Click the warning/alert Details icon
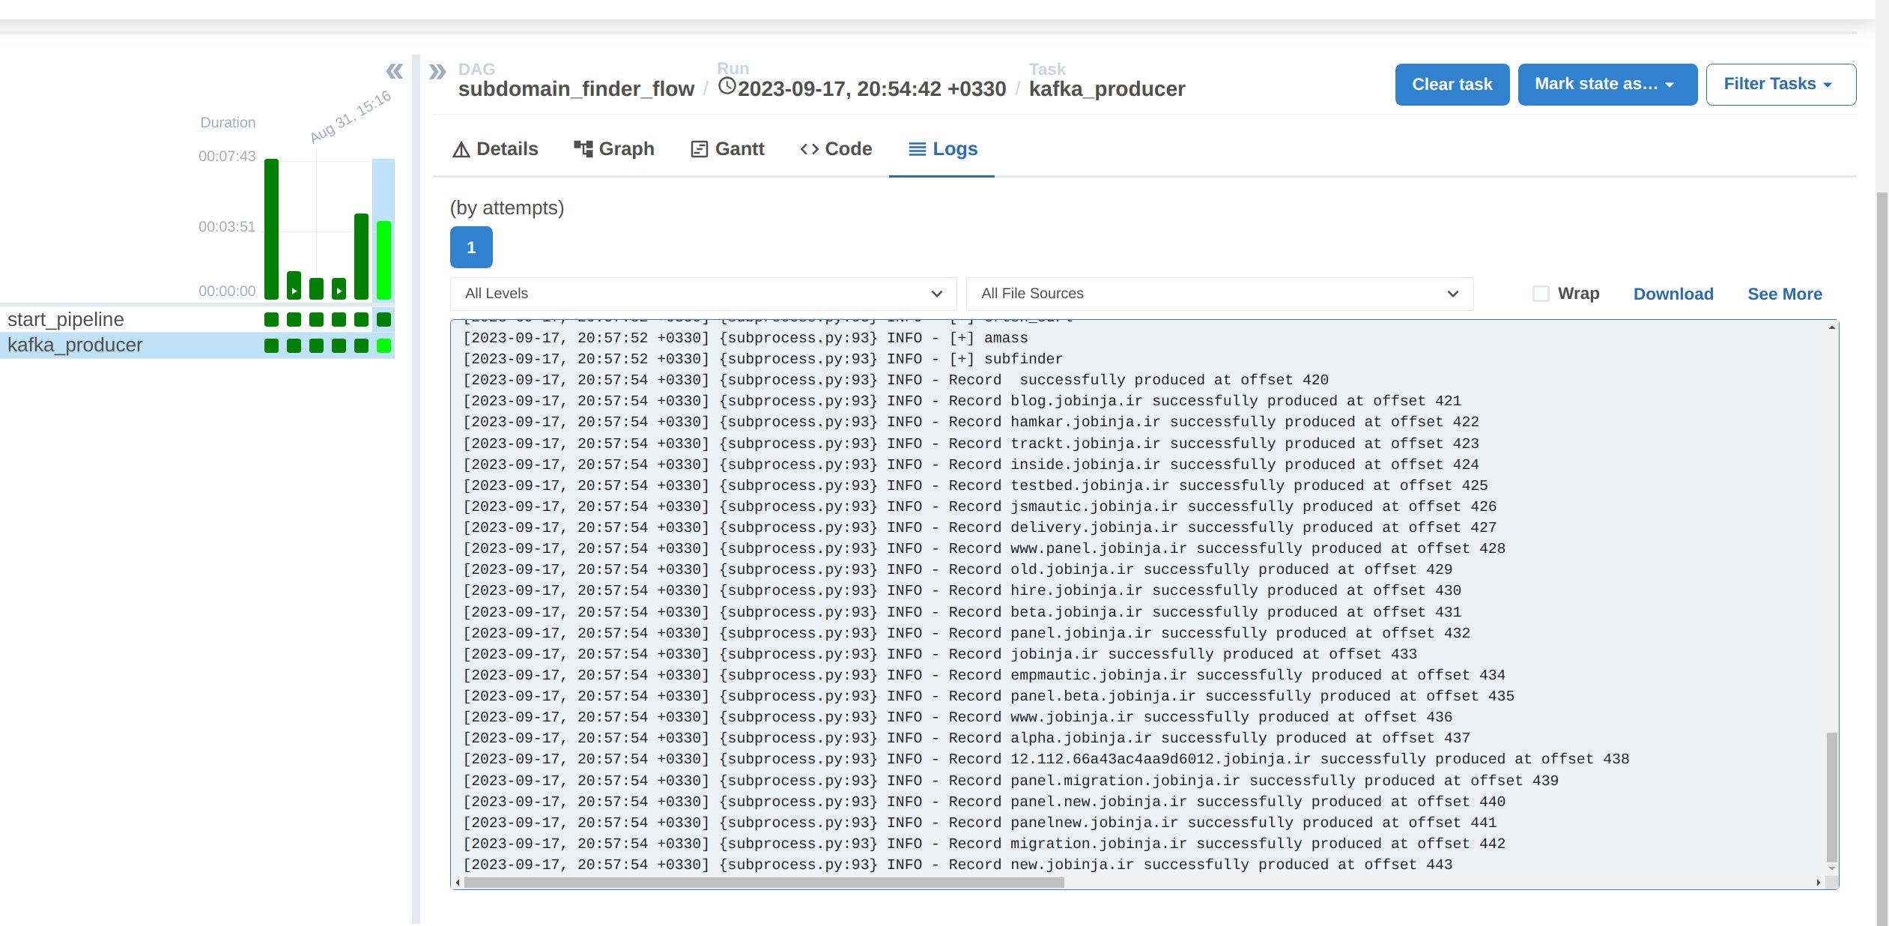This screenshot has width=1889, height=926. click(x=460, y=148)
